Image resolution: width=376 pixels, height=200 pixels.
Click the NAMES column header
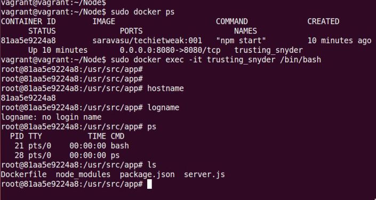245,31
